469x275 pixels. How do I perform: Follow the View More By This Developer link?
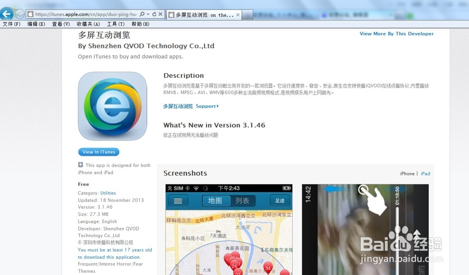coord(397,34)
